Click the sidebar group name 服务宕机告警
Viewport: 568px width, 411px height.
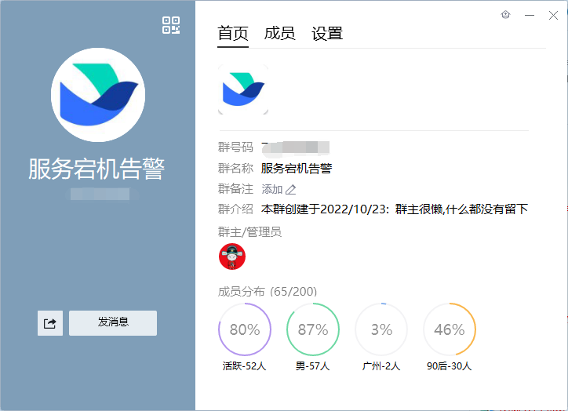tap(96, 169)
